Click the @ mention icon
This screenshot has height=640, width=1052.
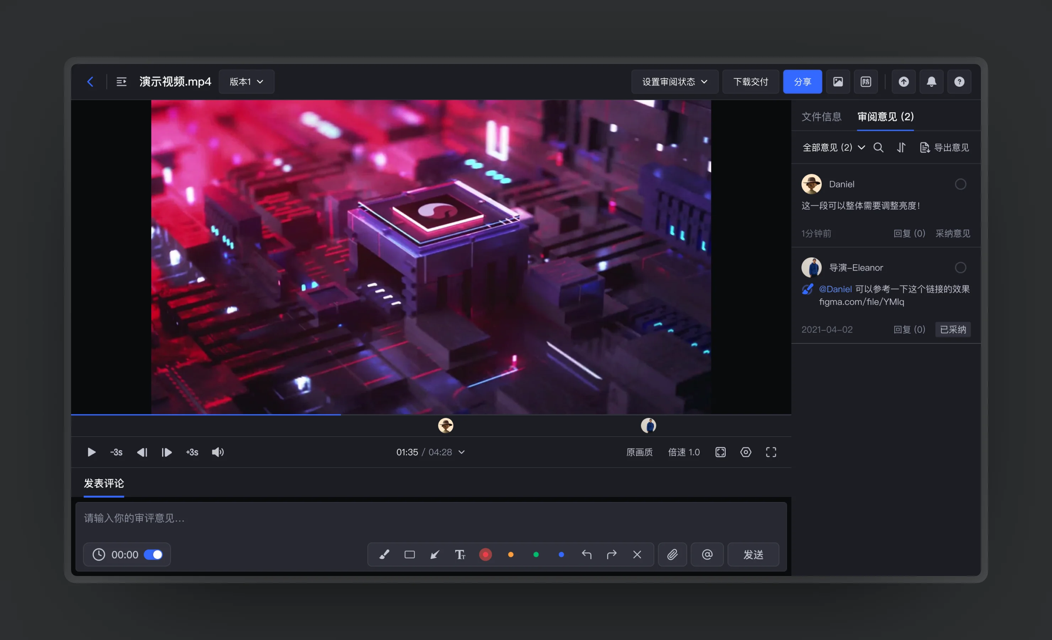707,554
